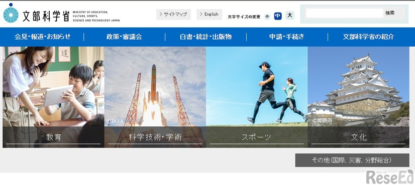Set font size to 小
The image size is (415, 185).
pos(267,17)
